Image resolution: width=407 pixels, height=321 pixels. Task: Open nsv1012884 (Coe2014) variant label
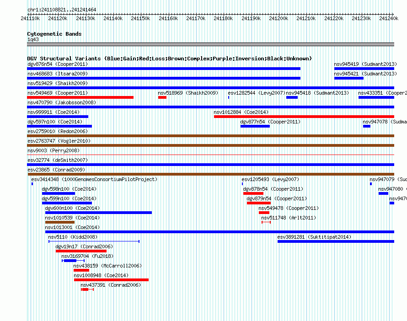(241, 112)
